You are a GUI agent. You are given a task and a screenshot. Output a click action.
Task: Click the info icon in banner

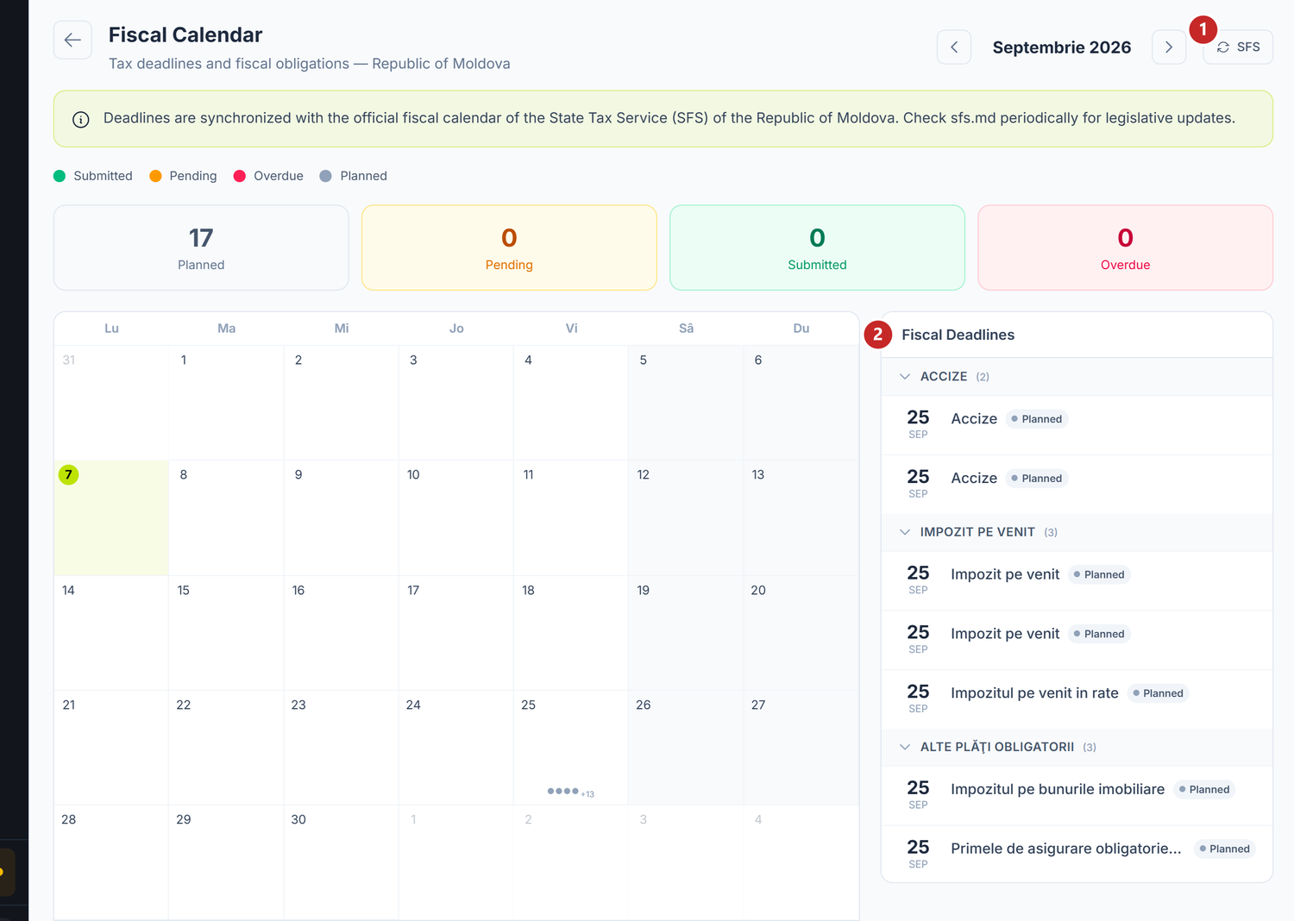click(x=81, y=119)
